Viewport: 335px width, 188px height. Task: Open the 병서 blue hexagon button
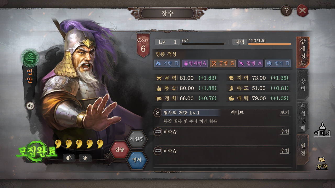(x=137, y=160)
